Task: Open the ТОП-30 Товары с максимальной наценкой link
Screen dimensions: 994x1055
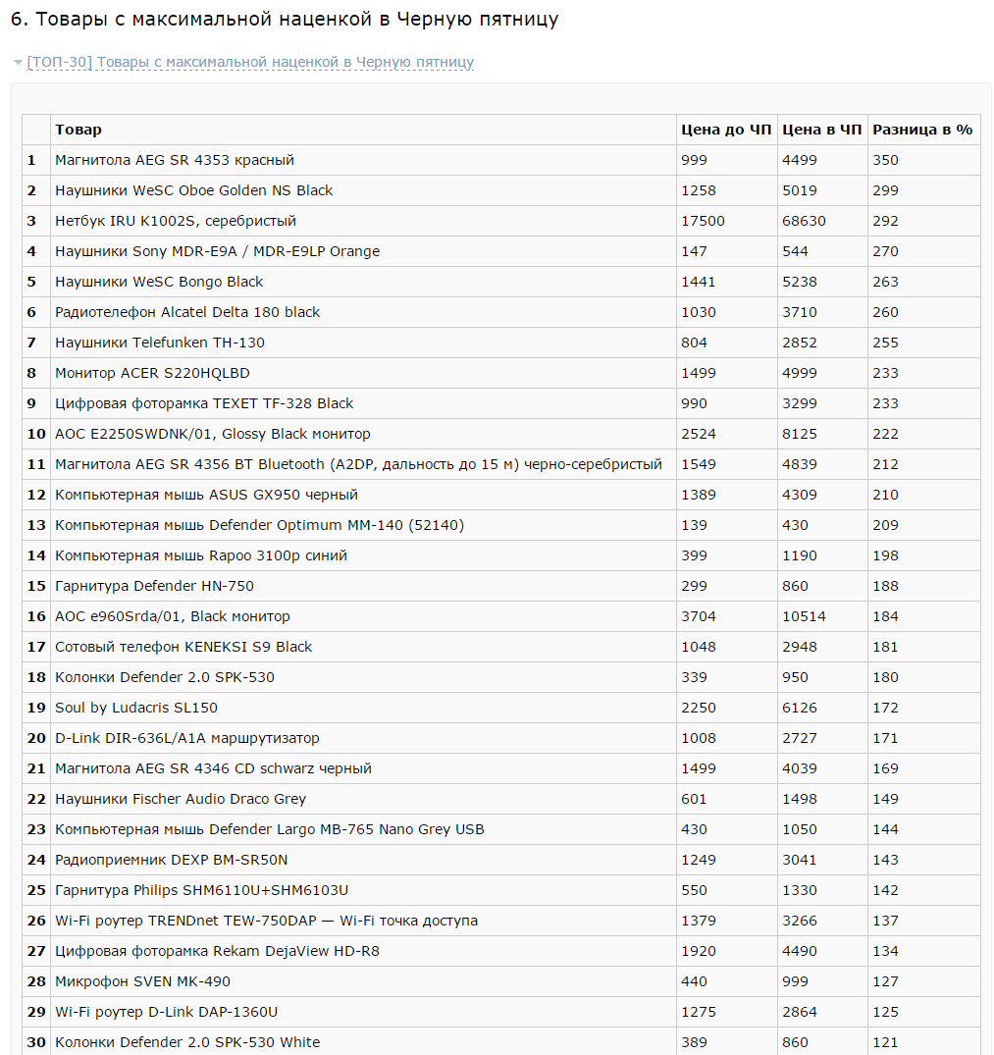Action: point(250,62)
